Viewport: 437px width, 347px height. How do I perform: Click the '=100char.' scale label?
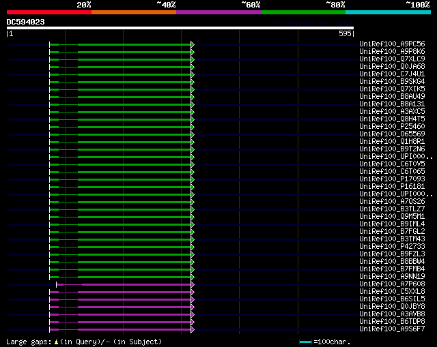(x=332, y=342)
